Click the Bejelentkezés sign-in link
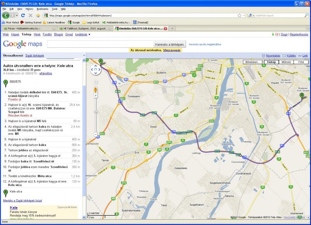The width and height of the screenshot is (311, 225). (299, 35)
